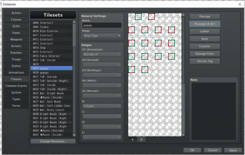
Task: Open the A1 (Animation) image browse ellipsis
Action: pyautogui.click(x=119, y=54)
